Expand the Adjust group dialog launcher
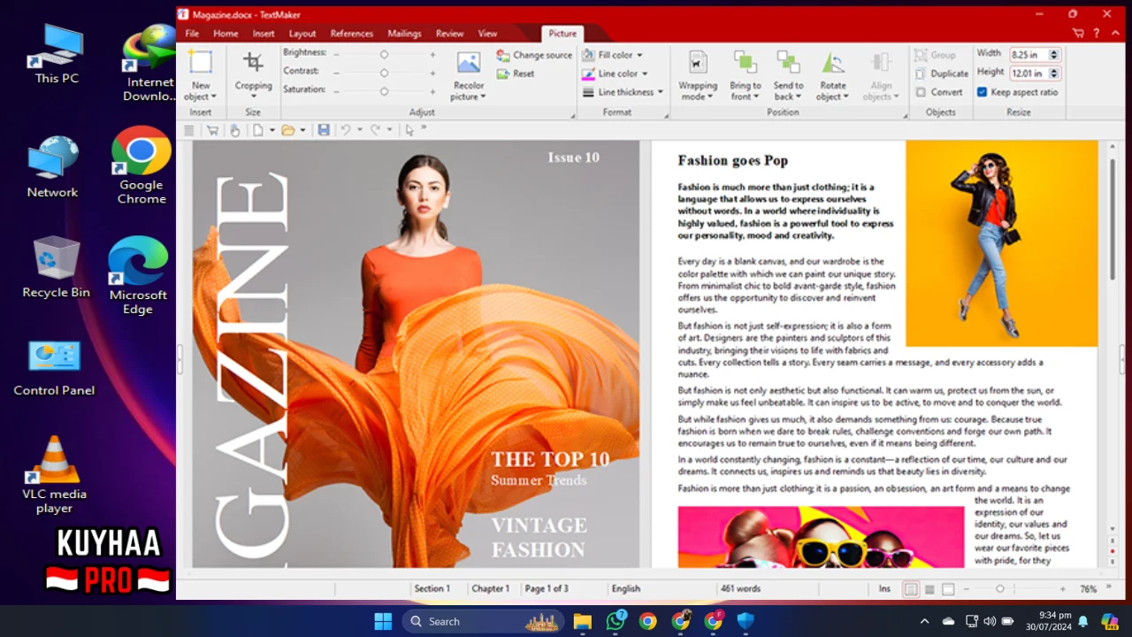The width and height of the screenshot is (1132, 637). 572,115
